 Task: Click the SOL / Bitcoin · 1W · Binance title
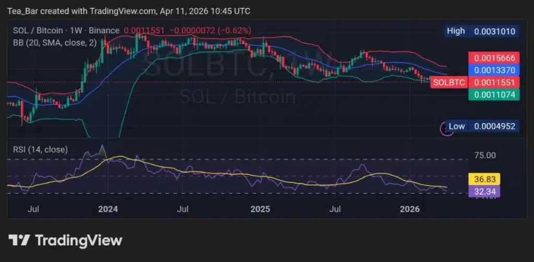[66, 31]
